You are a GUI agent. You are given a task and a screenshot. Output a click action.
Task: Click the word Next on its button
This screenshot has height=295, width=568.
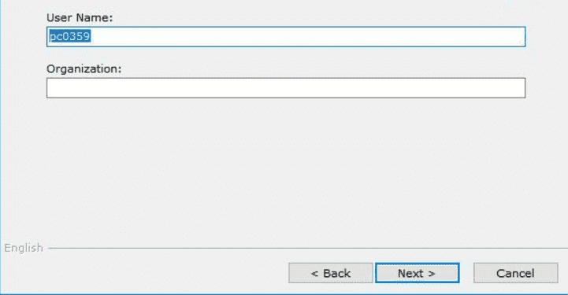(x=410, y=273)
